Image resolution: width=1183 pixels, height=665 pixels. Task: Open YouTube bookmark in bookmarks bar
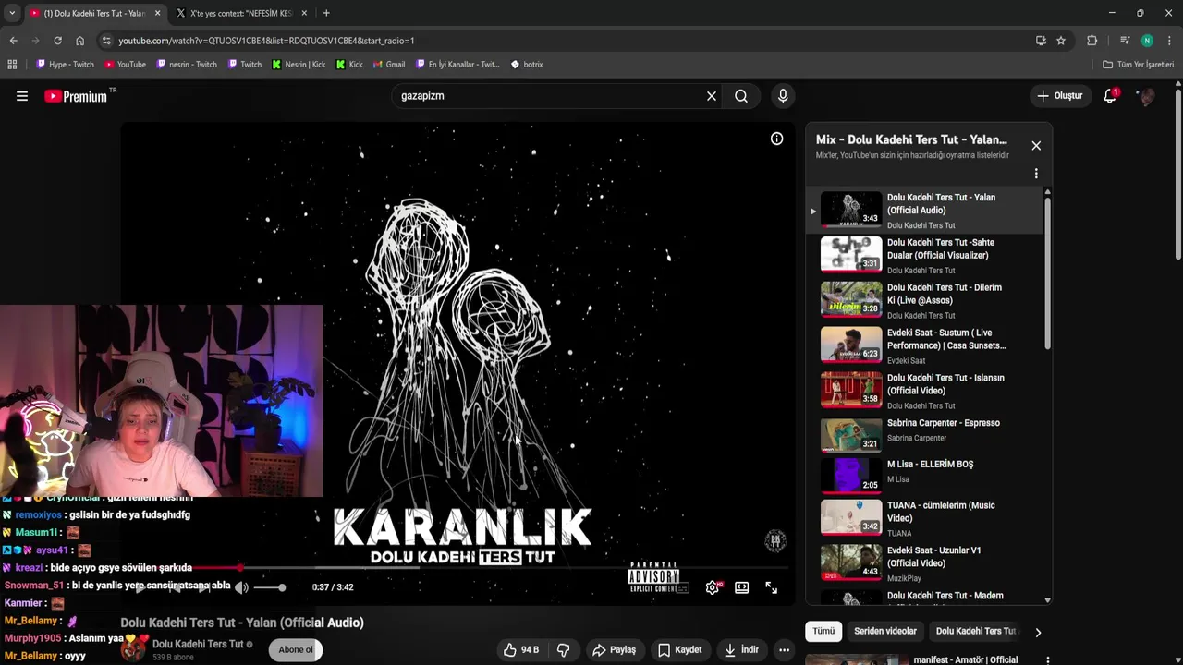click(125, 65)
